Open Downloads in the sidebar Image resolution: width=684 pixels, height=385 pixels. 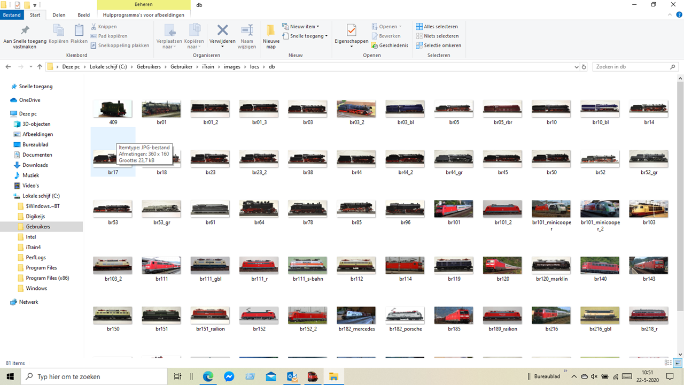tap(35, 165)
